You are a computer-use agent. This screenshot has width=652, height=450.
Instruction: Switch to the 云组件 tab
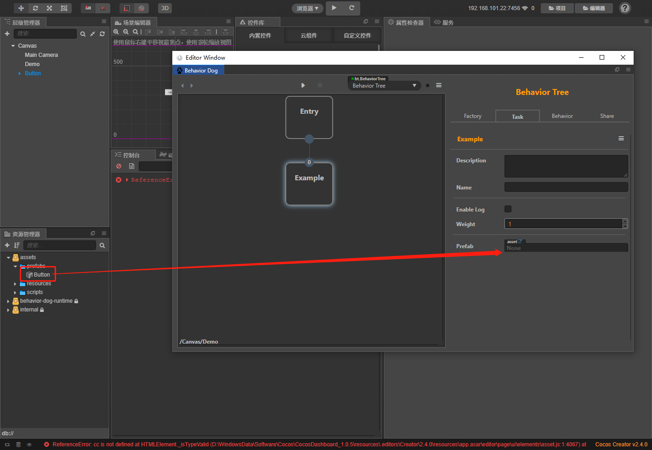coord(309,35)
